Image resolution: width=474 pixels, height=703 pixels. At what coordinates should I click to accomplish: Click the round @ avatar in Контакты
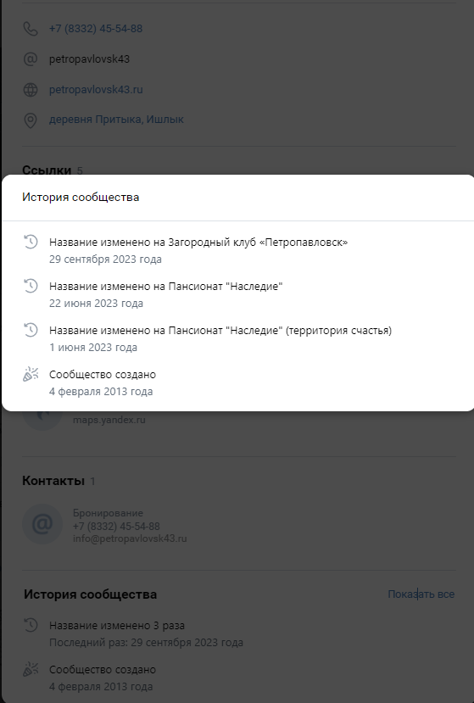coord(42,524)
